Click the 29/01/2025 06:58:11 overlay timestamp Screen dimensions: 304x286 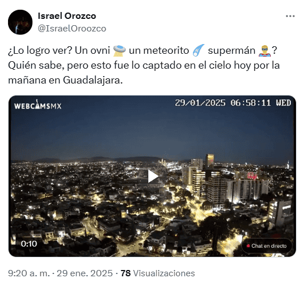point(233,103)
